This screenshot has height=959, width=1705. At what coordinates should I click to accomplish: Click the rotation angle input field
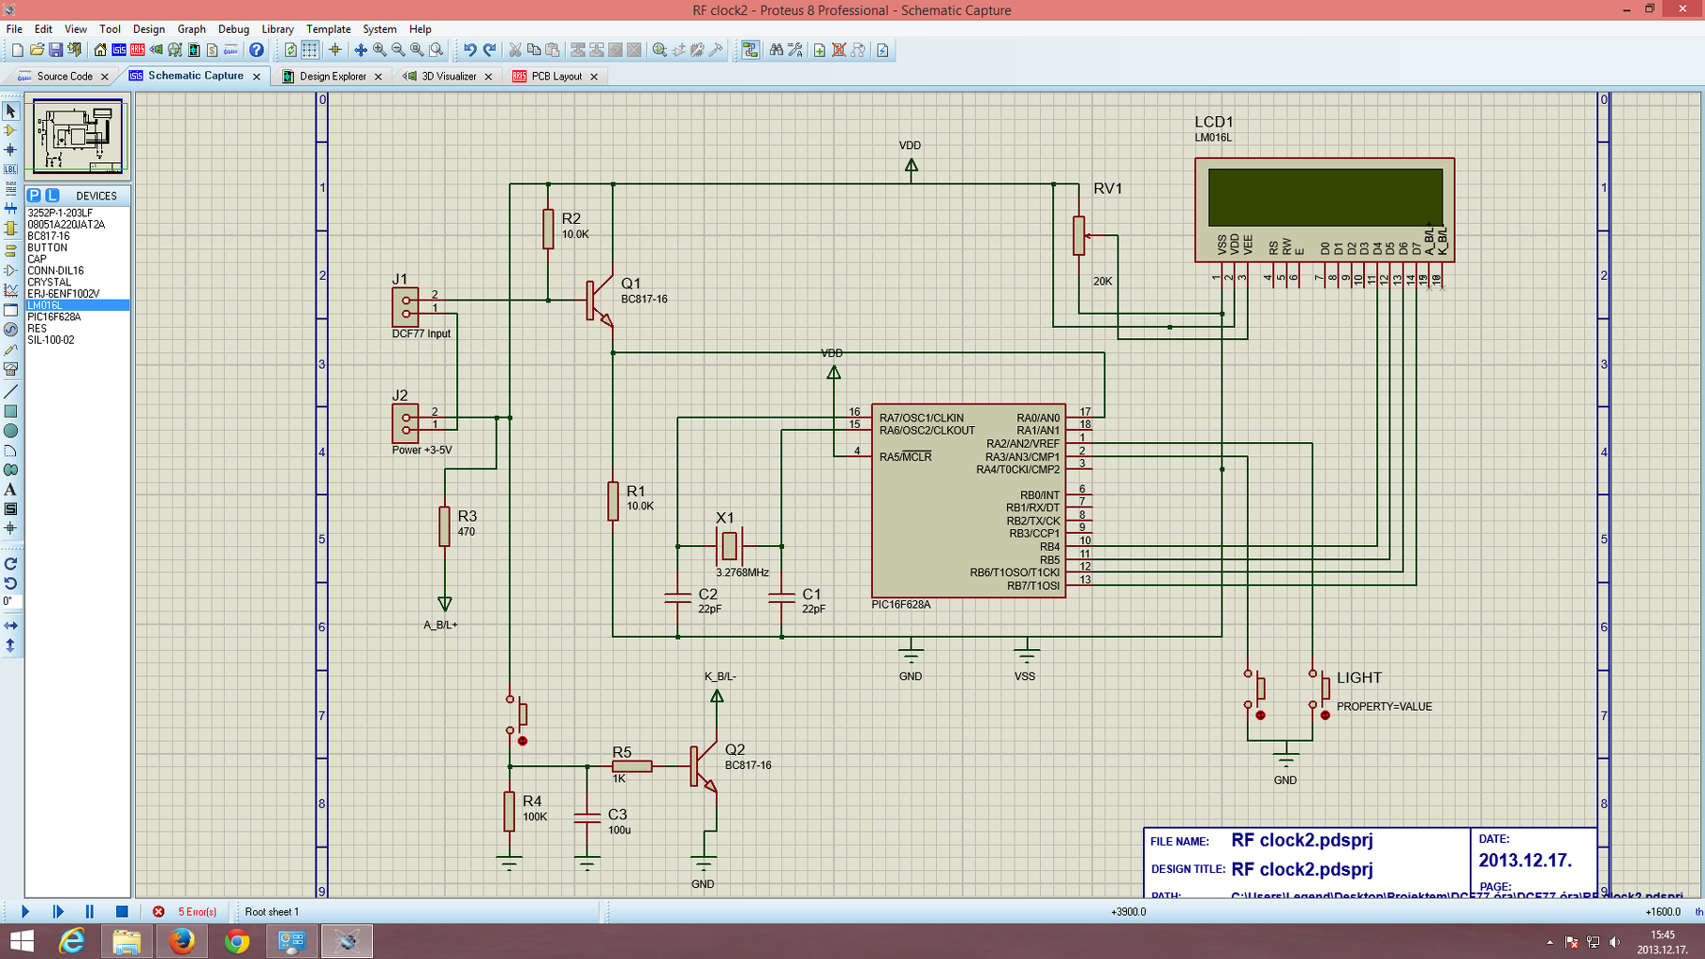(x=10, y=601)
